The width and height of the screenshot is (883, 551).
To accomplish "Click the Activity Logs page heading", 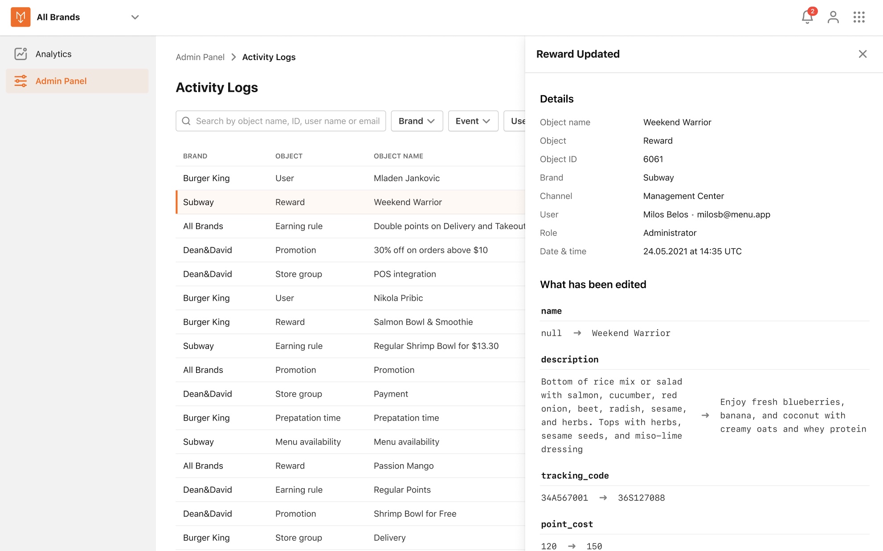I will [217, 87].
